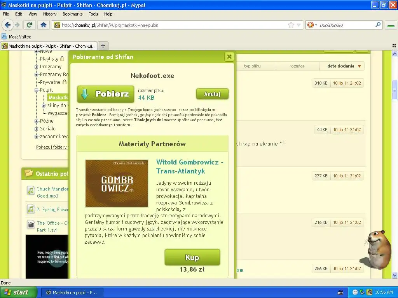Close the Pobieranie od Shifan dialog

(229, 57)
